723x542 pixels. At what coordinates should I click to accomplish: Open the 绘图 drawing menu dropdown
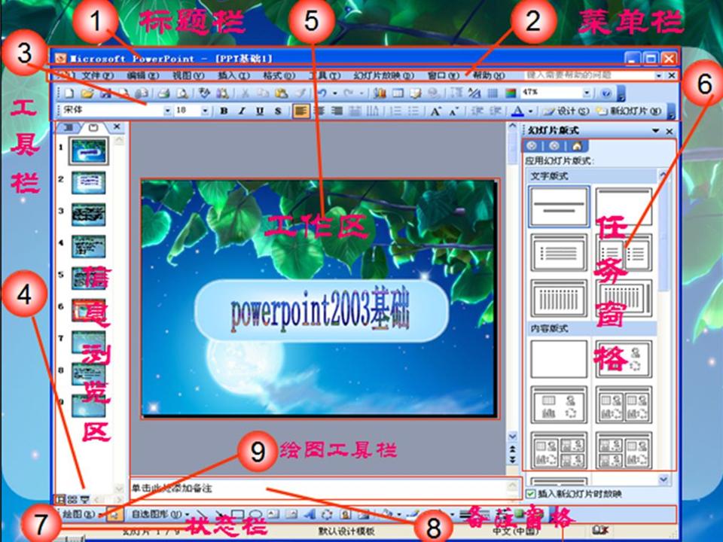pos(80,514)
